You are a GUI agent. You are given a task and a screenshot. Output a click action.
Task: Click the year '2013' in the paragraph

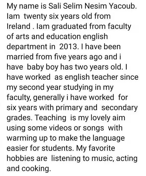(x=68, y=47)
